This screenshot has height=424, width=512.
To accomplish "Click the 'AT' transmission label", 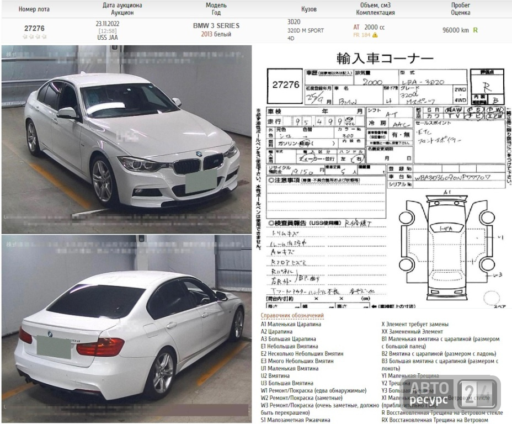I will 356,27.
